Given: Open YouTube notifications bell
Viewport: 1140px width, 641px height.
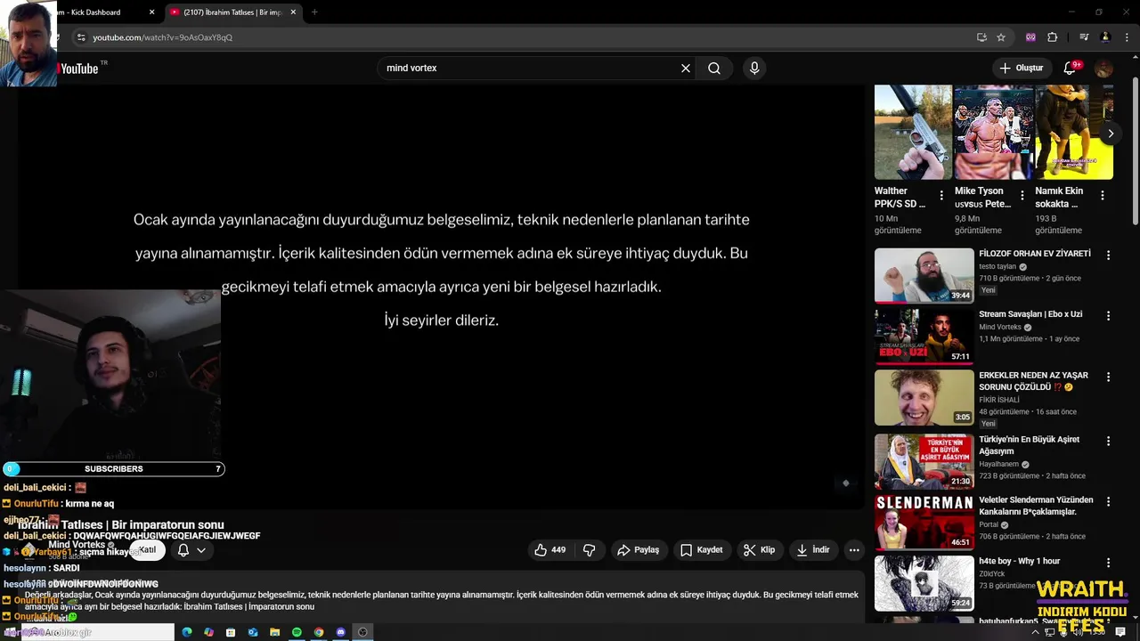Looking at the screenshot, I should coord(1070,69).
